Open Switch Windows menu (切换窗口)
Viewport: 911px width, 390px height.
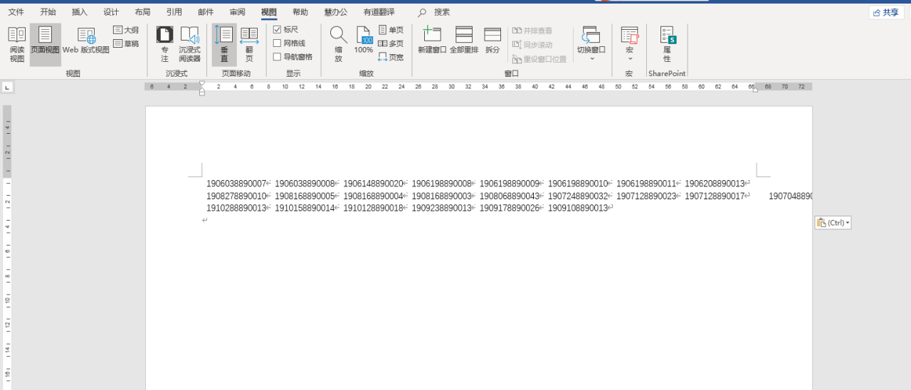pos(591,44)
